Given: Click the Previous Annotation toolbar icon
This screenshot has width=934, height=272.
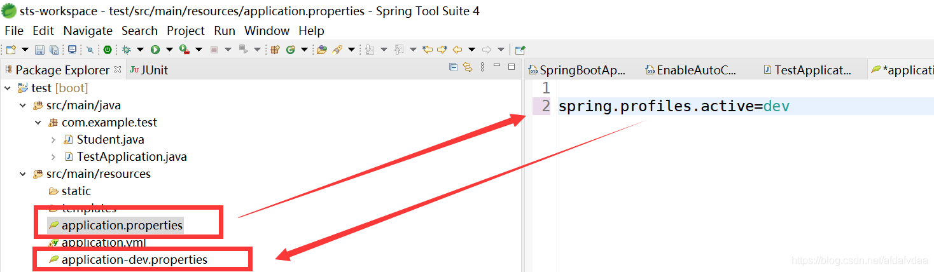Looking at the screenshot, I should [399, 50].
